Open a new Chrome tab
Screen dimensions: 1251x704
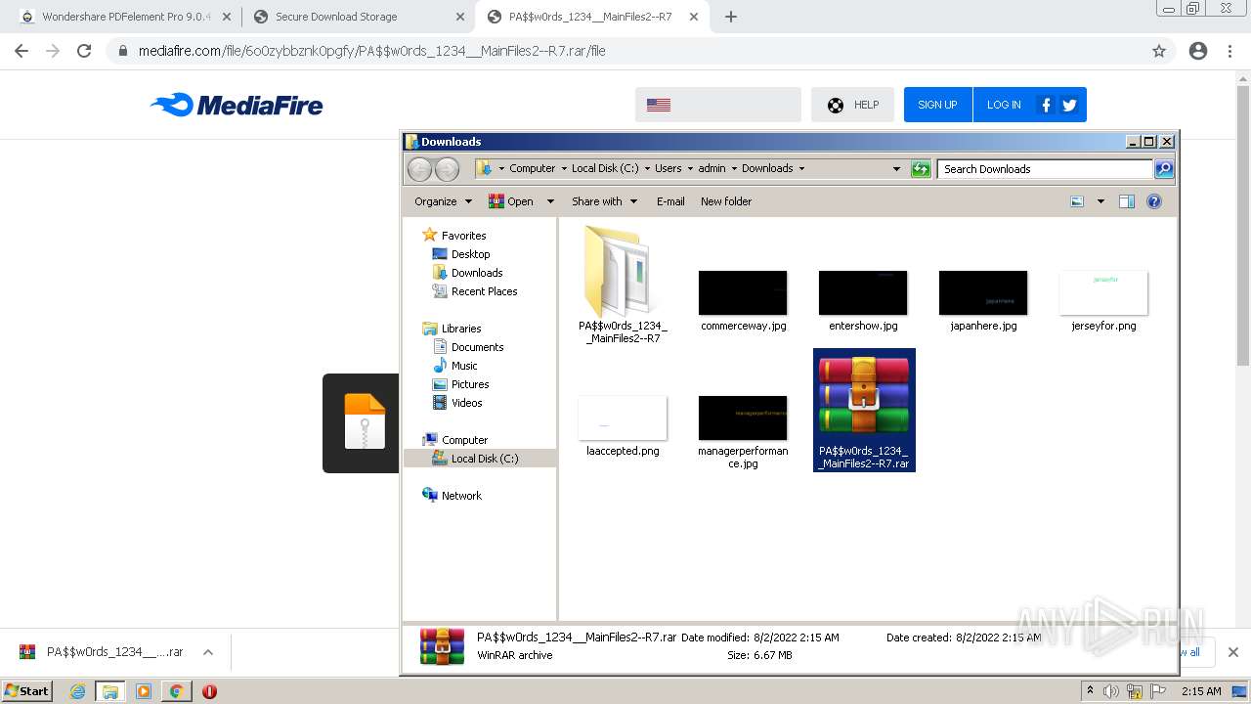pyautogui.click(x=731, y=17)
